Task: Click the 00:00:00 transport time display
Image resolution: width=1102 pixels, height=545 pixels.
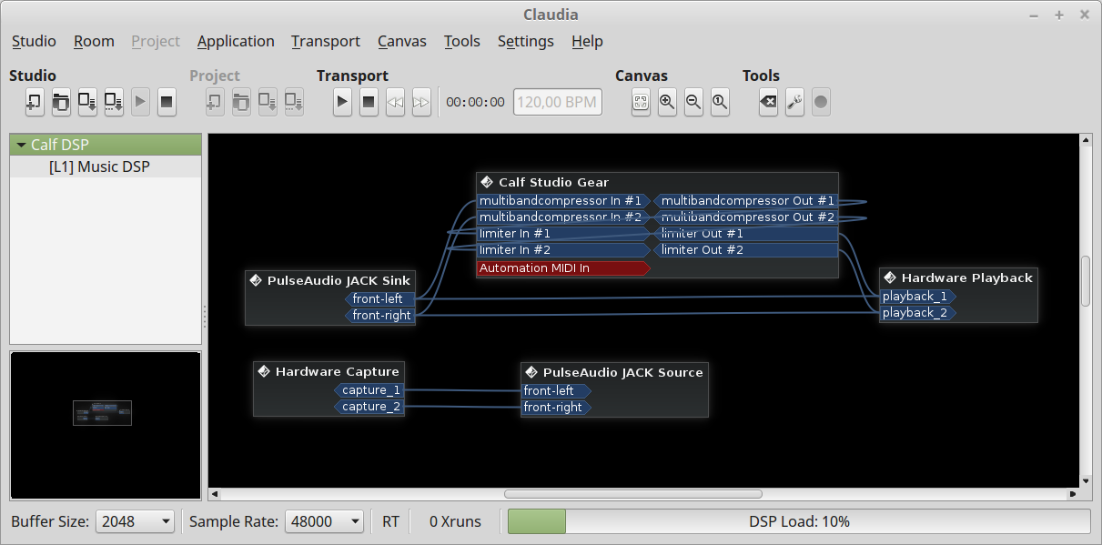Action: pyautogui.click(x=475, y=102)
